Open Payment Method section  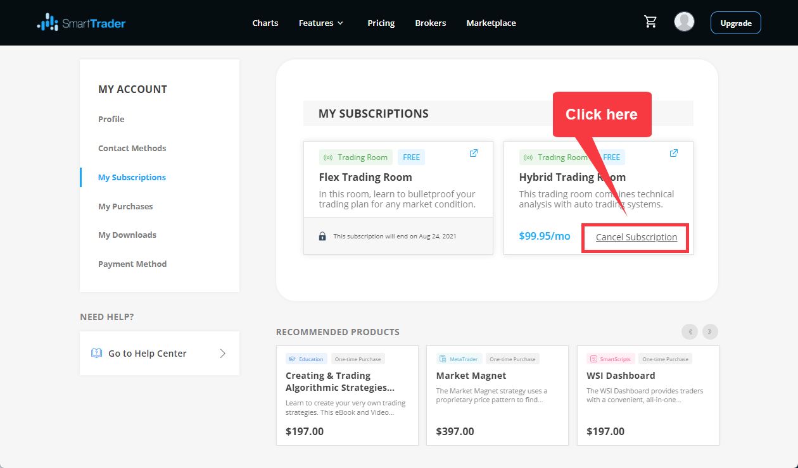click(x=132, y=264)
